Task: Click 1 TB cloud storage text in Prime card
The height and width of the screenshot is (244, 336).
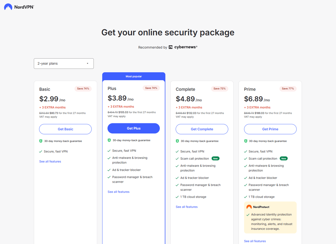Action: (x=262, y=197)
